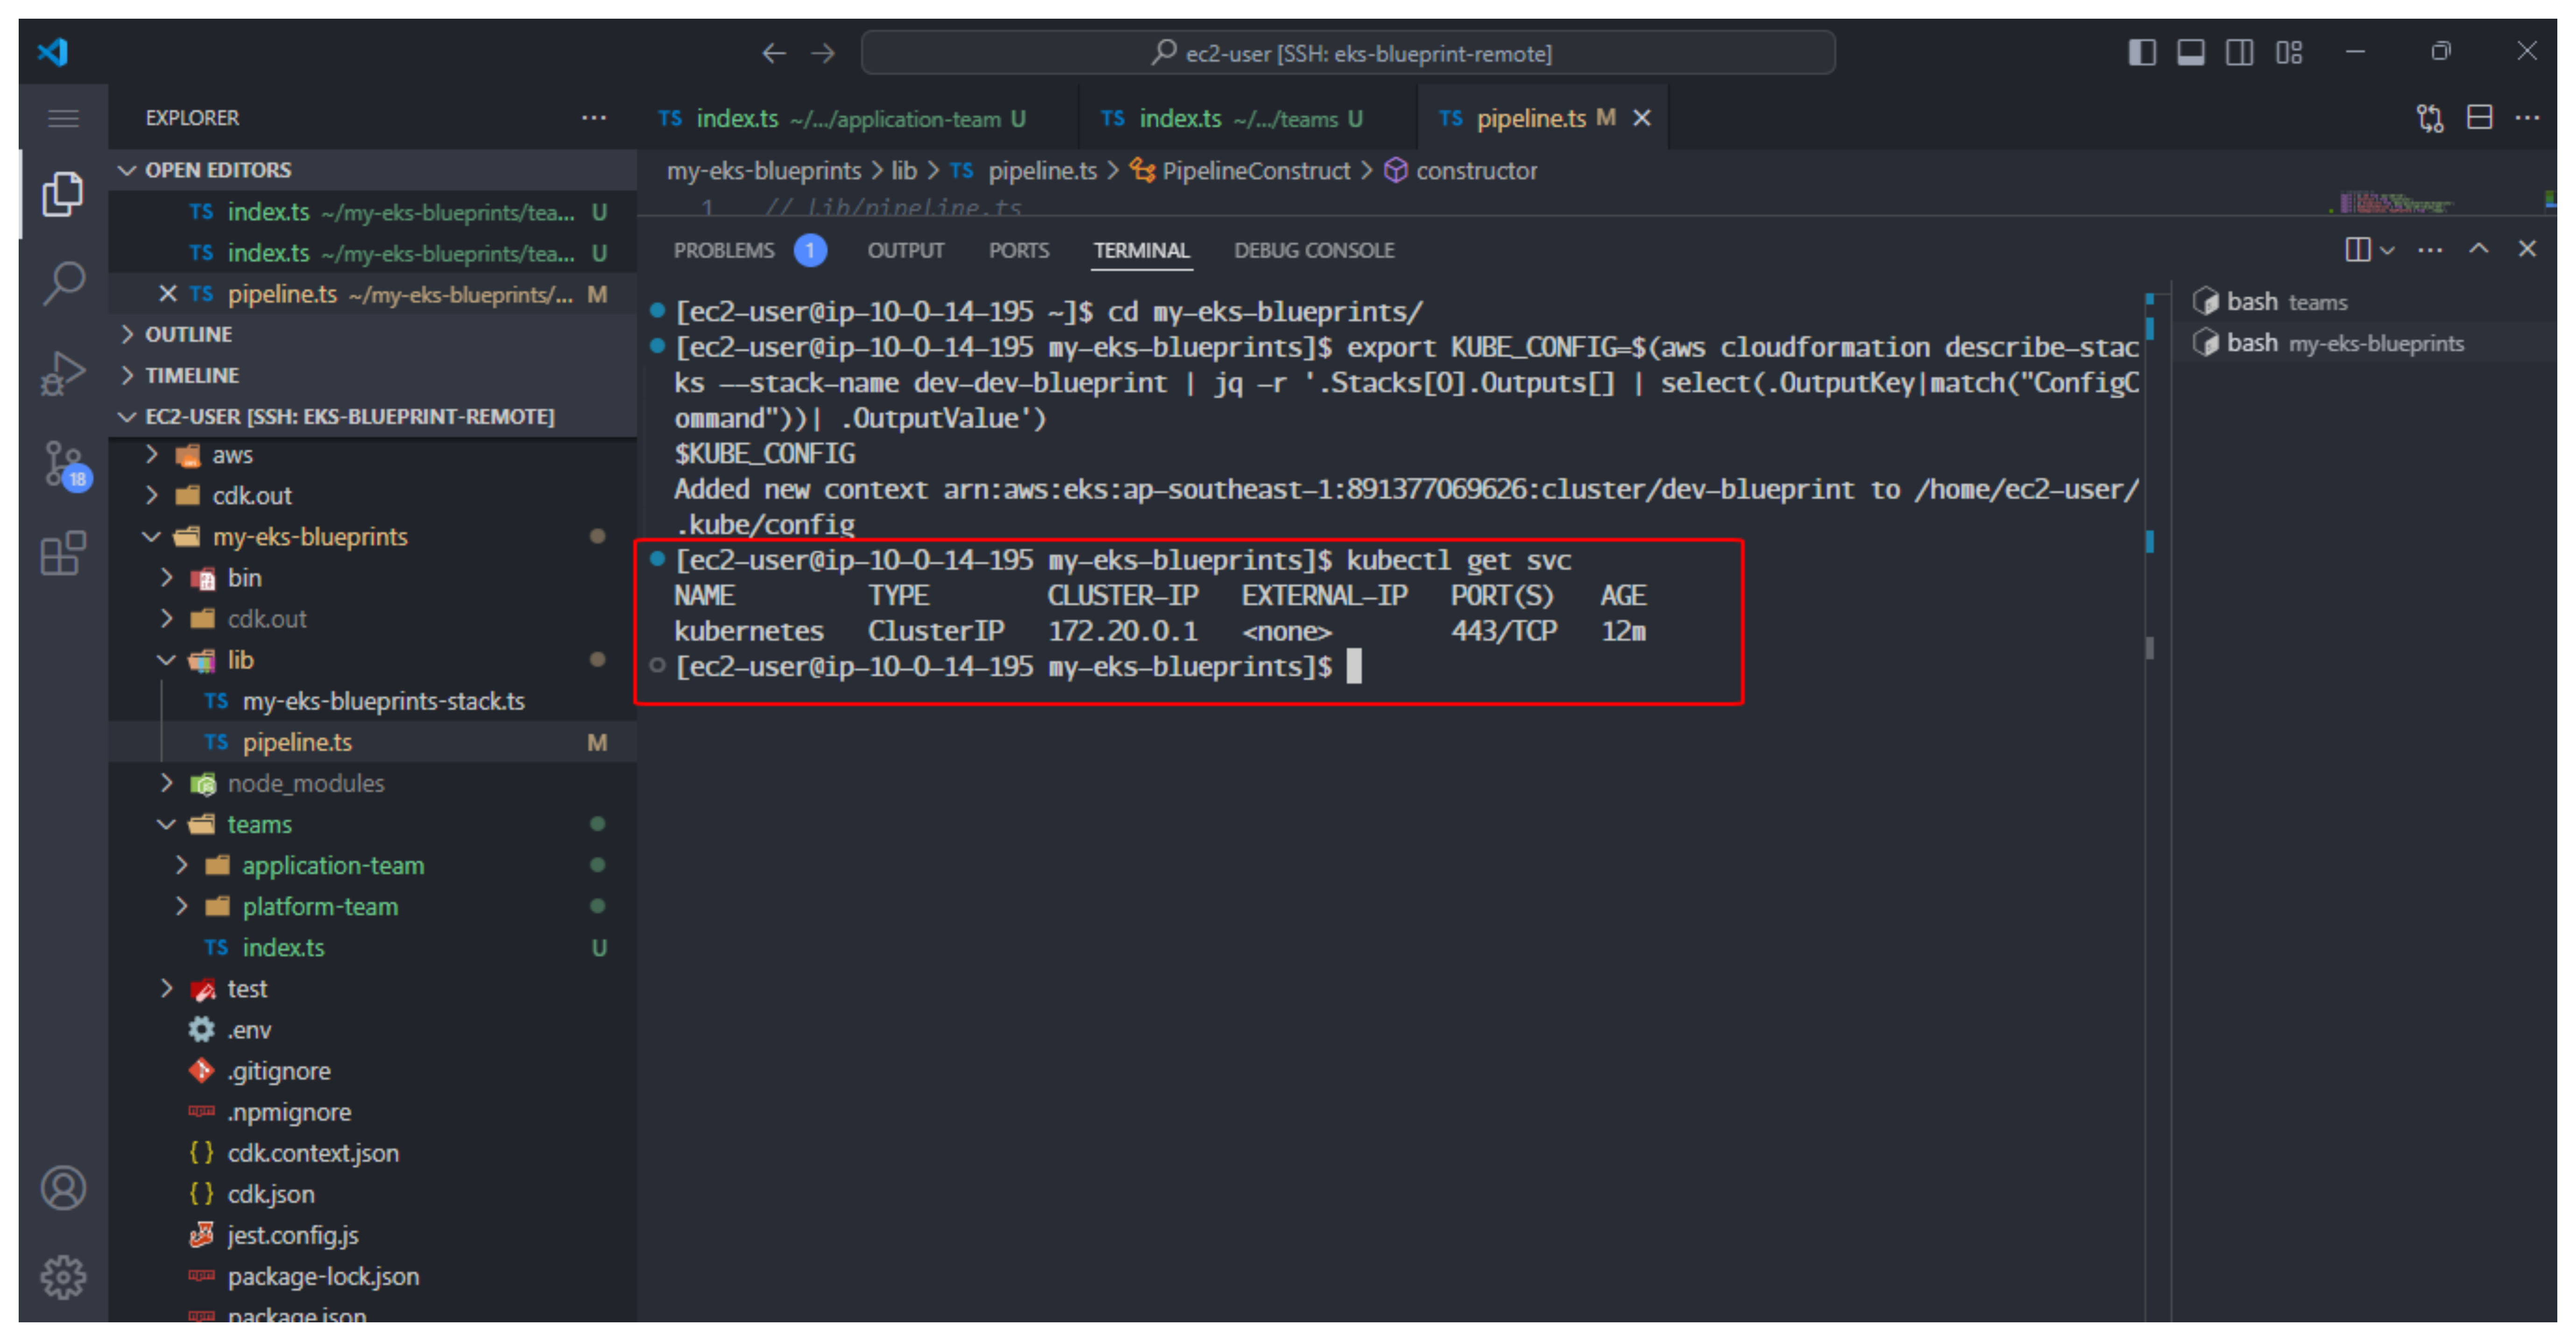Collapse the Open Editors section
This screenshot has width=2576, height=1341.
click(x=372, y=170)
